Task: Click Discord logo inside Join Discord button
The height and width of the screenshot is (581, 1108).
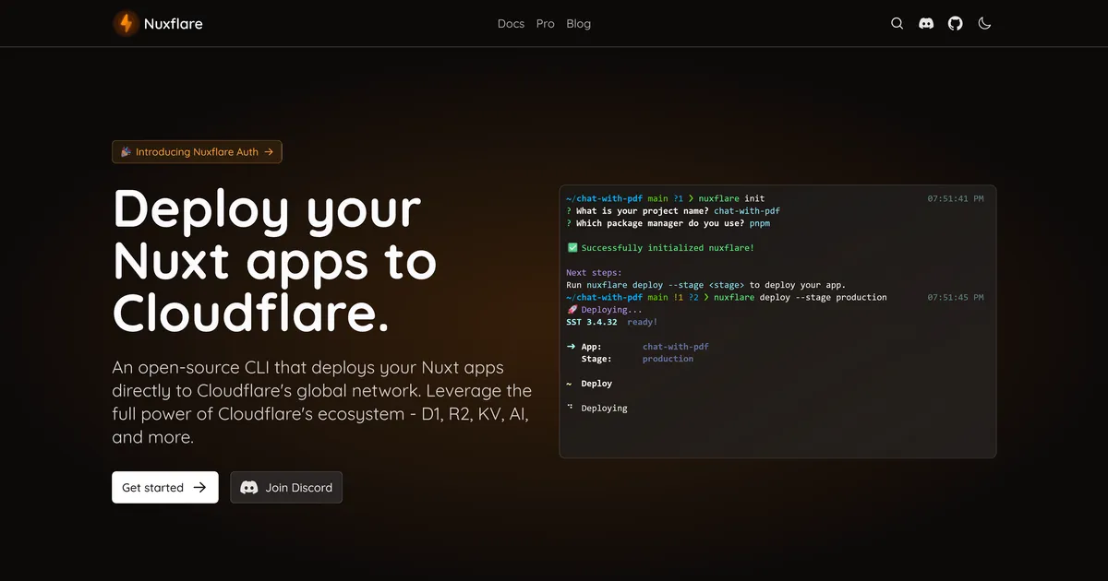Action: click(x=249, y=488)
